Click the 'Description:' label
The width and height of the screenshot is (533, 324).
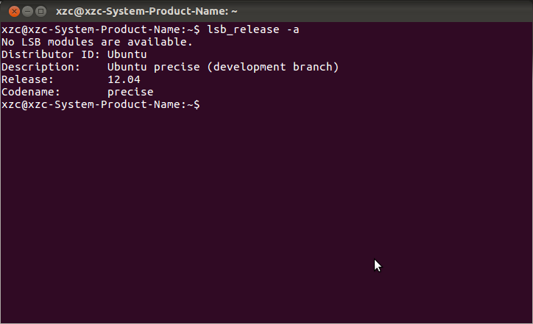(40, 67)
